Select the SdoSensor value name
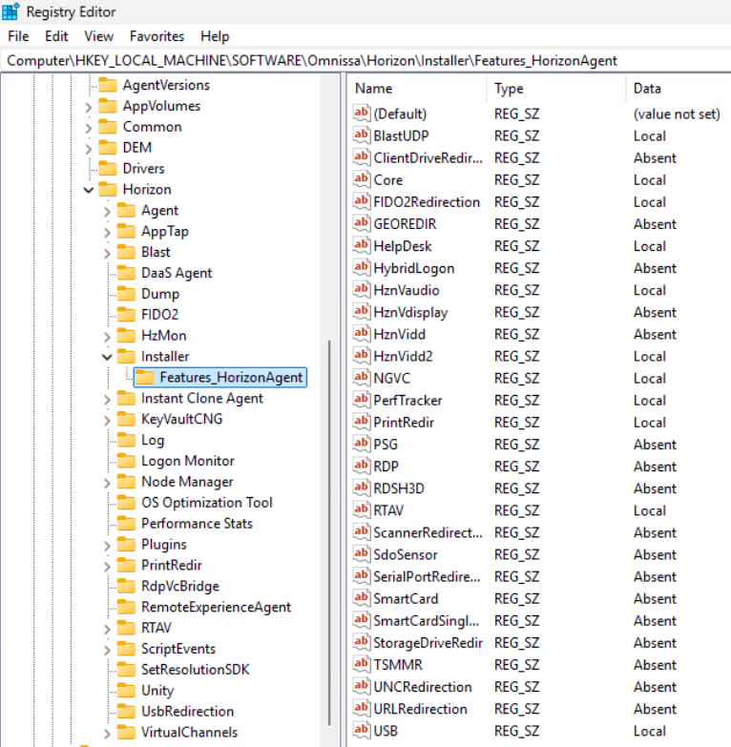This screenshot has height=747, width=731. [x=406, y=554]
